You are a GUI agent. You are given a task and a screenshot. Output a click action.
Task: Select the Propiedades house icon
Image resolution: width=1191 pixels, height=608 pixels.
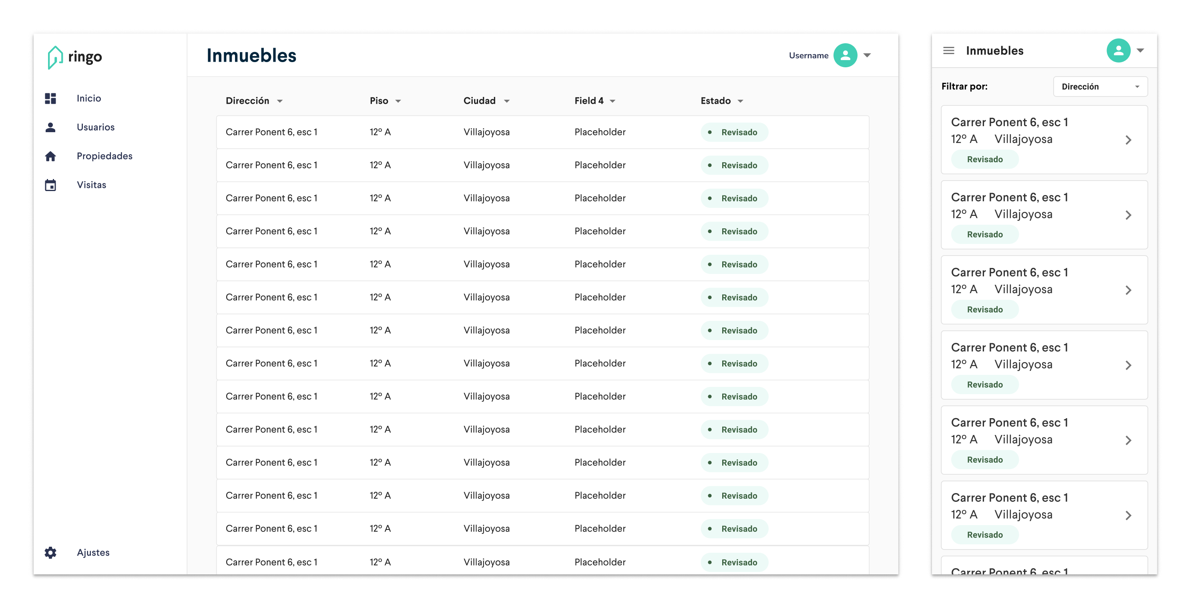coord(50,156)
